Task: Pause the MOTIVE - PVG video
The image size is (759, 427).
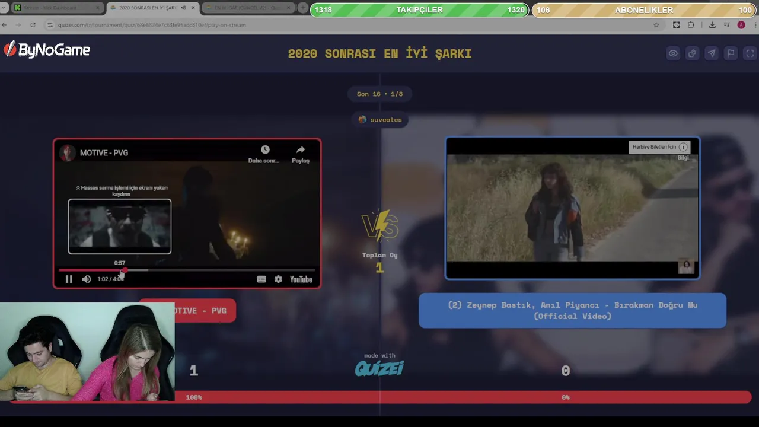Action: 69,279
